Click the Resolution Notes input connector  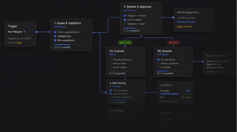(x=203, y=61)
